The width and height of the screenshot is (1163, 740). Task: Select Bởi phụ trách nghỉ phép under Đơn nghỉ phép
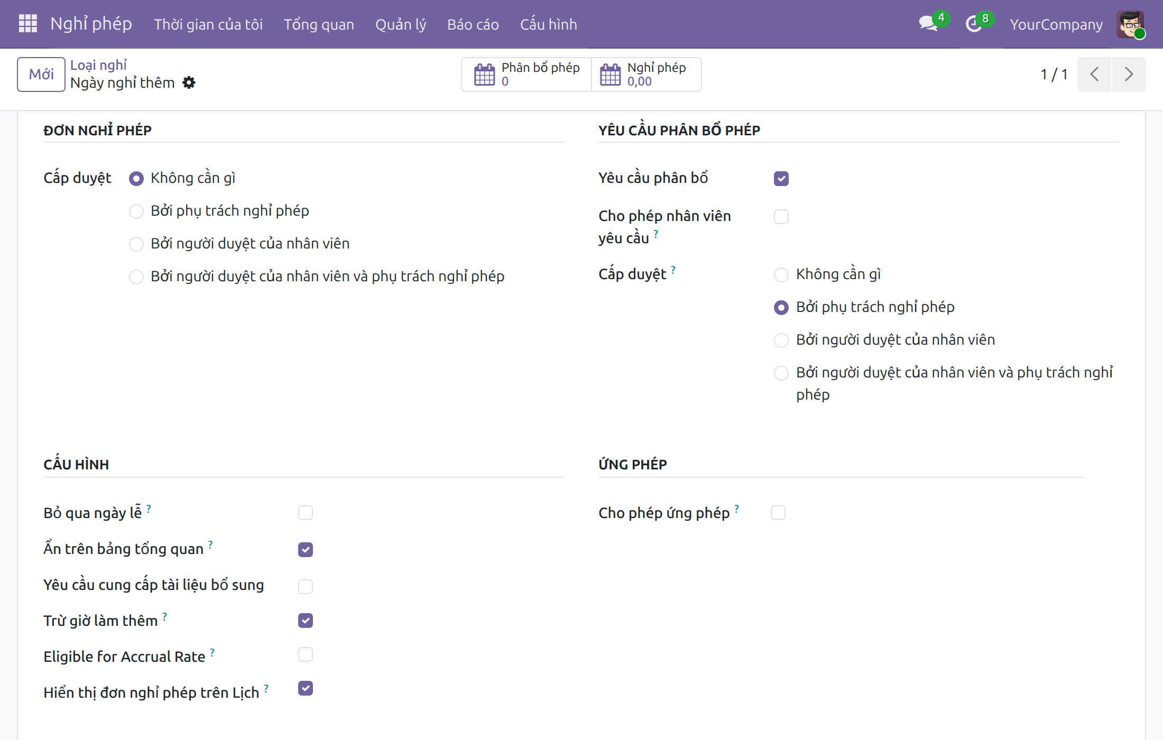136,211
